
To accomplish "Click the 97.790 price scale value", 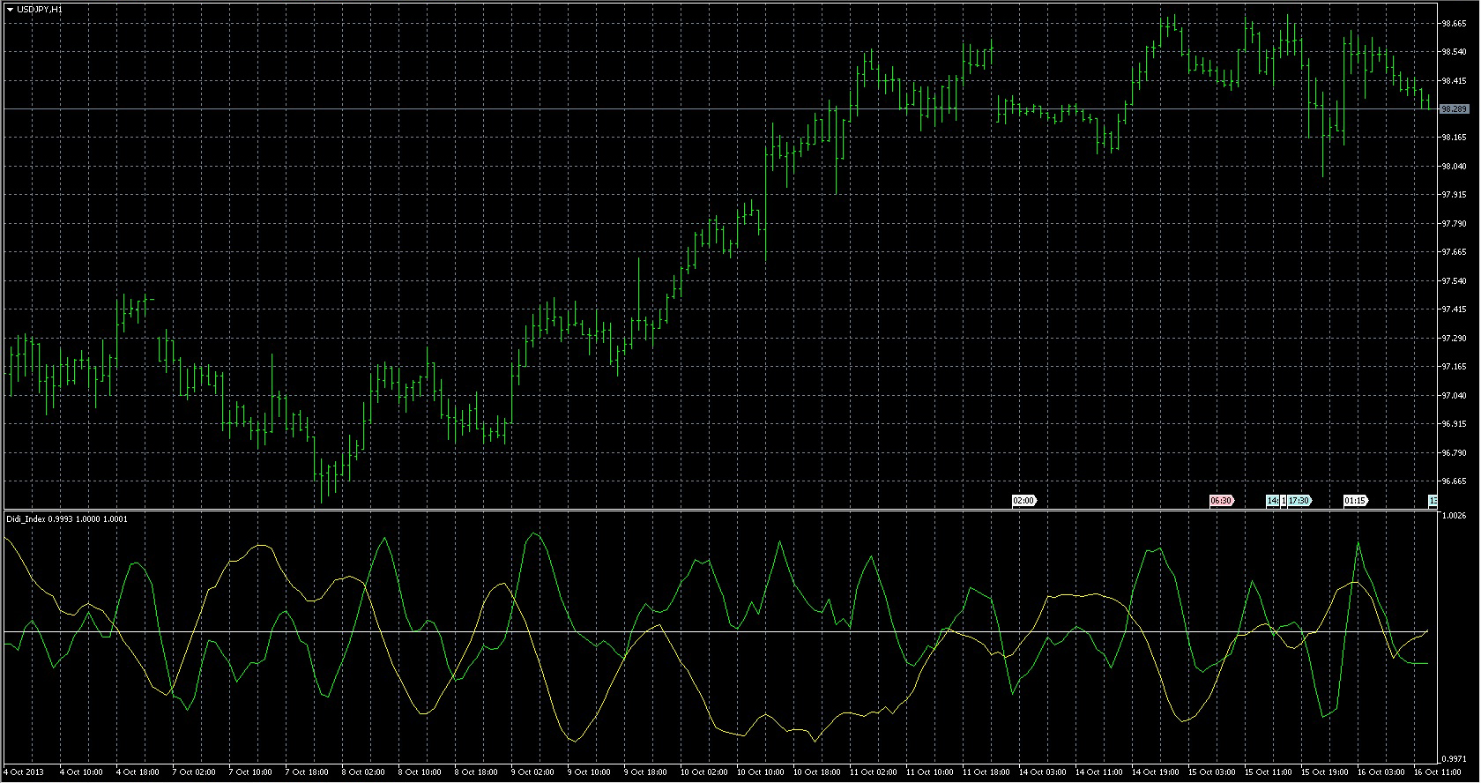I will click(1454, 224).
